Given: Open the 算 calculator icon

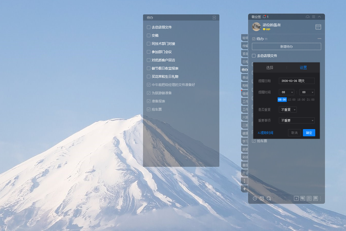Looking at the screenshot, I should pos(316,198).
